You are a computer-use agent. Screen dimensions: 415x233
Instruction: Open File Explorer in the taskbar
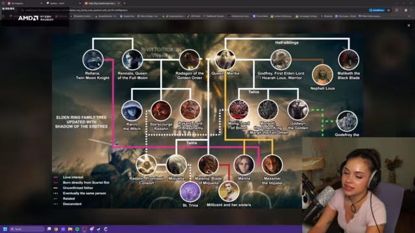(x=70, y=229)
